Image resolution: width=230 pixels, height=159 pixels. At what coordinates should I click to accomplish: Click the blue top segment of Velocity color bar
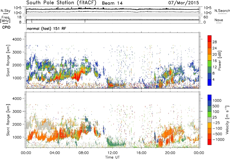210,98
